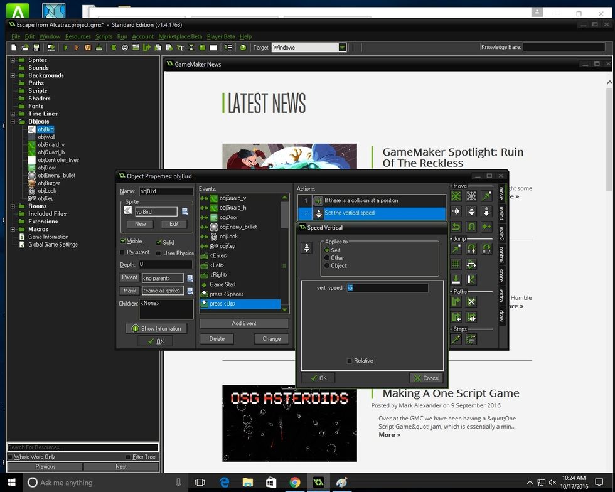
Task: Click the Show Information button
Action: [156, 328]
